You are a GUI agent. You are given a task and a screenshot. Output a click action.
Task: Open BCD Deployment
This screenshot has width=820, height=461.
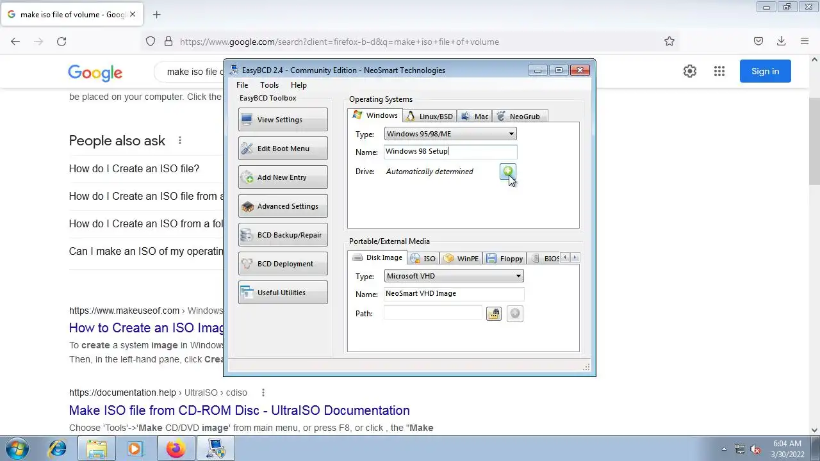(283, 264)
